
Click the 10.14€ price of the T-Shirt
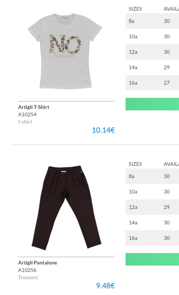point(103,130)
